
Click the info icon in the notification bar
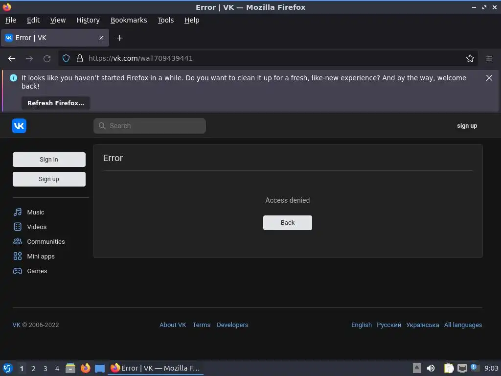[13, 78]
